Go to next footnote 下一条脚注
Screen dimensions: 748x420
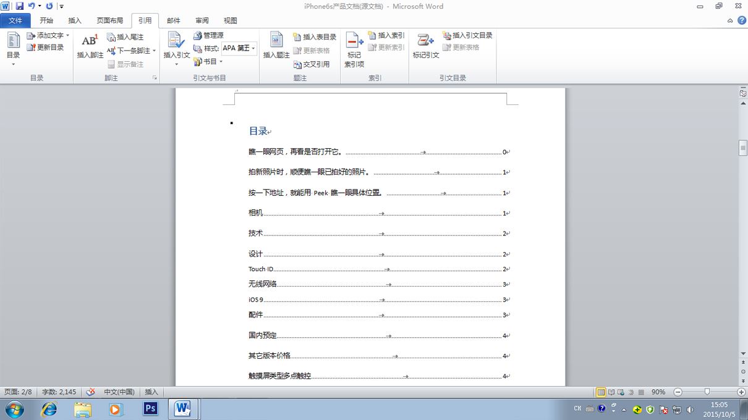129,51
